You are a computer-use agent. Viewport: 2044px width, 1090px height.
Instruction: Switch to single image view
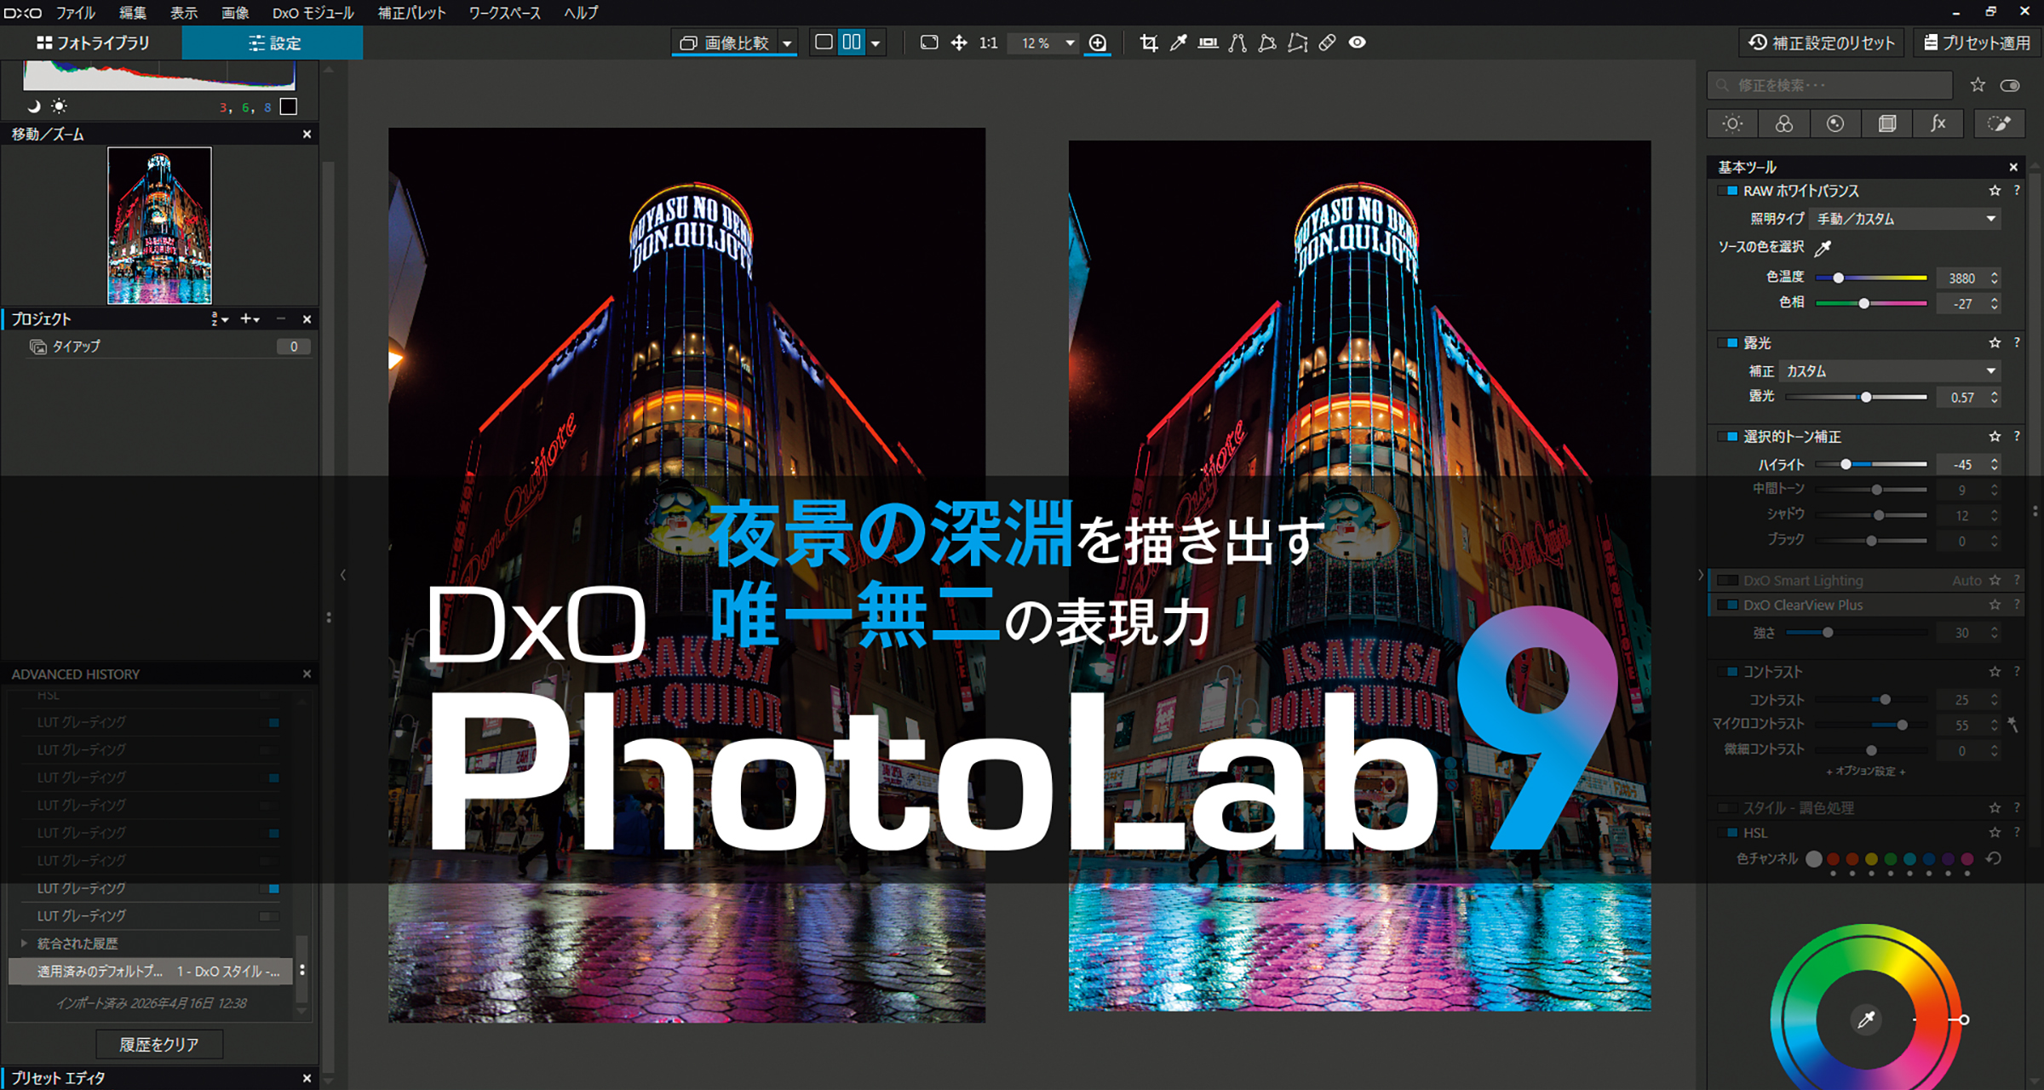coord(824,43)
